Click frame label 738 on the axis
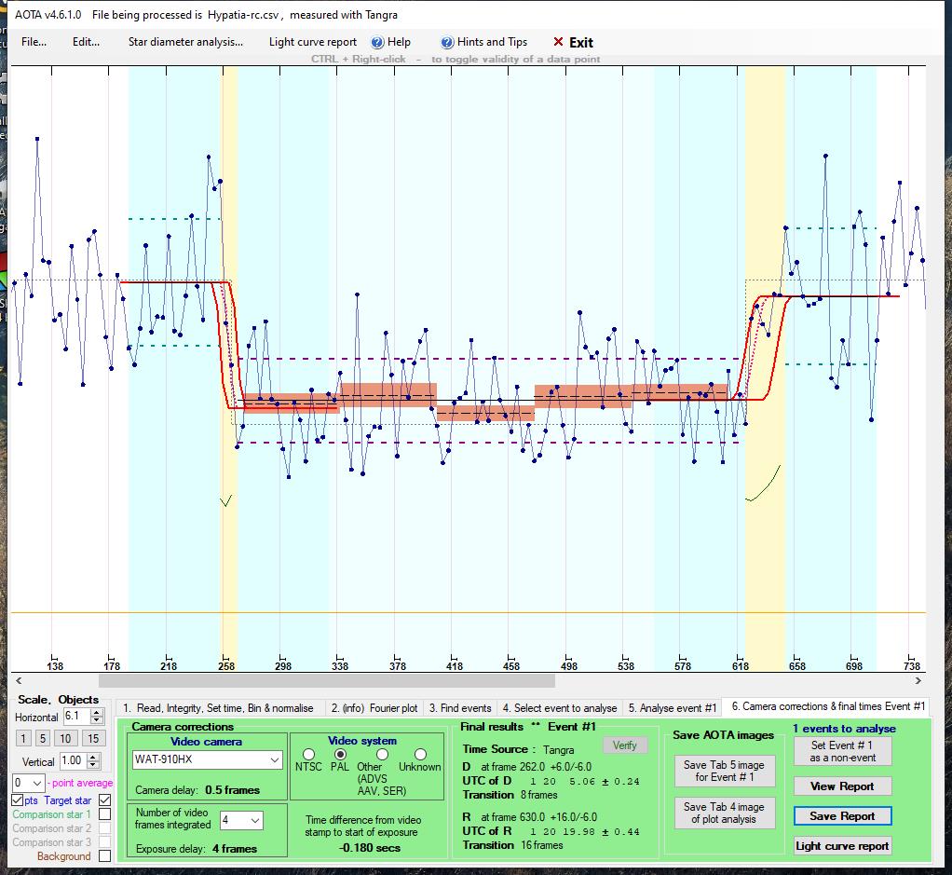Image resolution: width=952 pixels, height=875 pixels. pyautogui.click(x=912, y=666)
